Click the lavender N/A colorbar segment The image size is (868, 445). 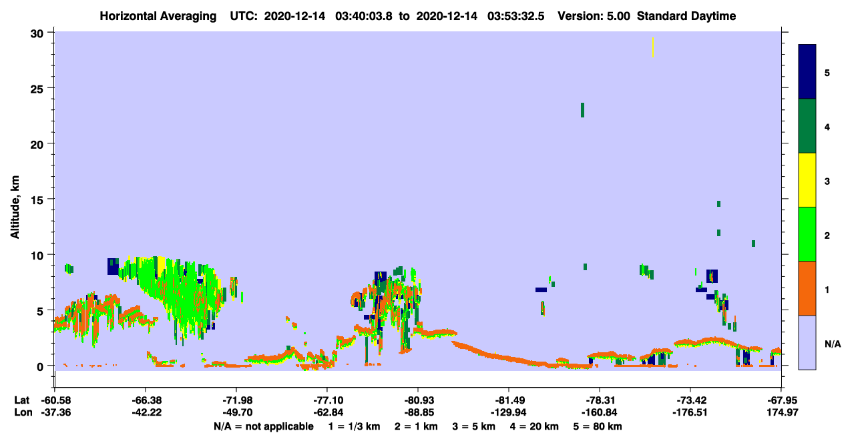click(807, 342)
